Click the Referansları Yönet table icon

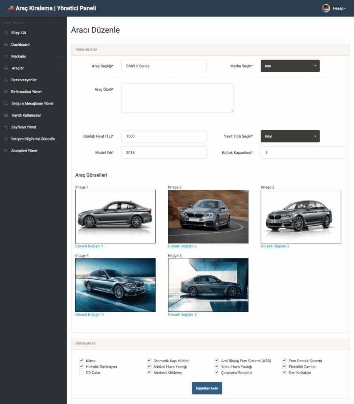pyautogui.click(x=6, y=92)
